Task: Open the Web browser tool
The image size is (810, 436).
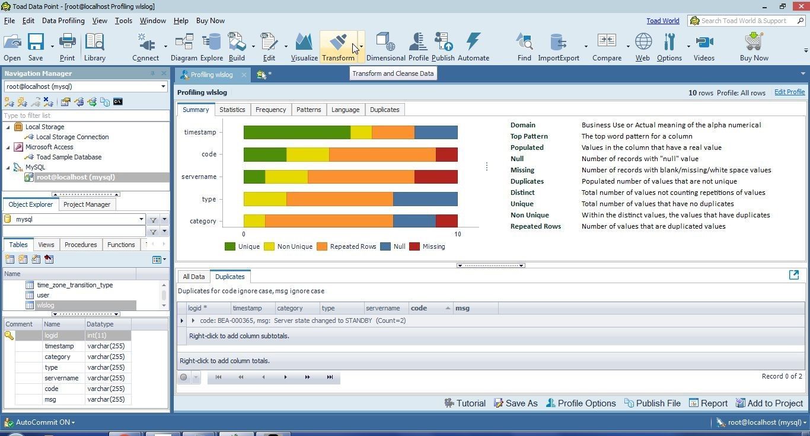Action: pyautogui.click(x=643, y=47)
